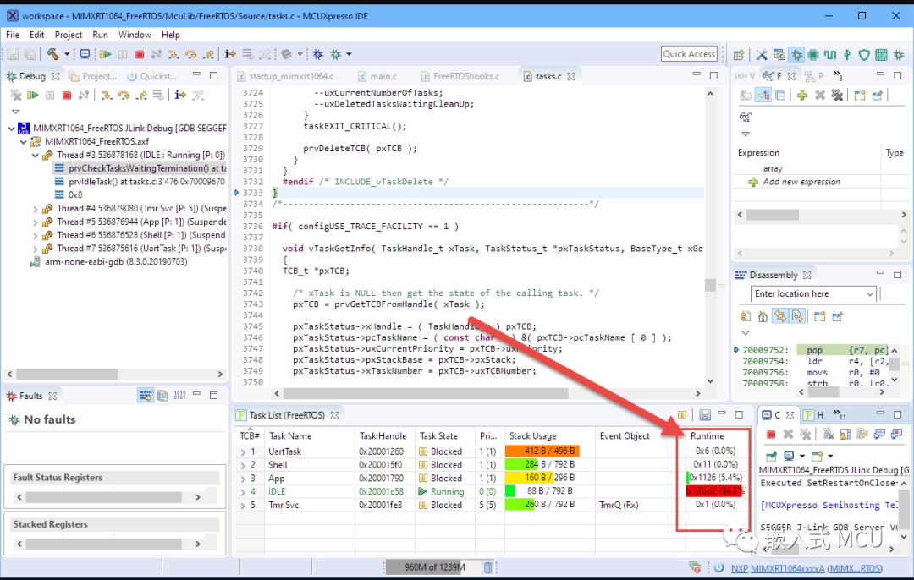Image resolution: width=914 pixels, height=580 pixels.
Task: Add new expression with green plus icon
Action: pos(802,95)
